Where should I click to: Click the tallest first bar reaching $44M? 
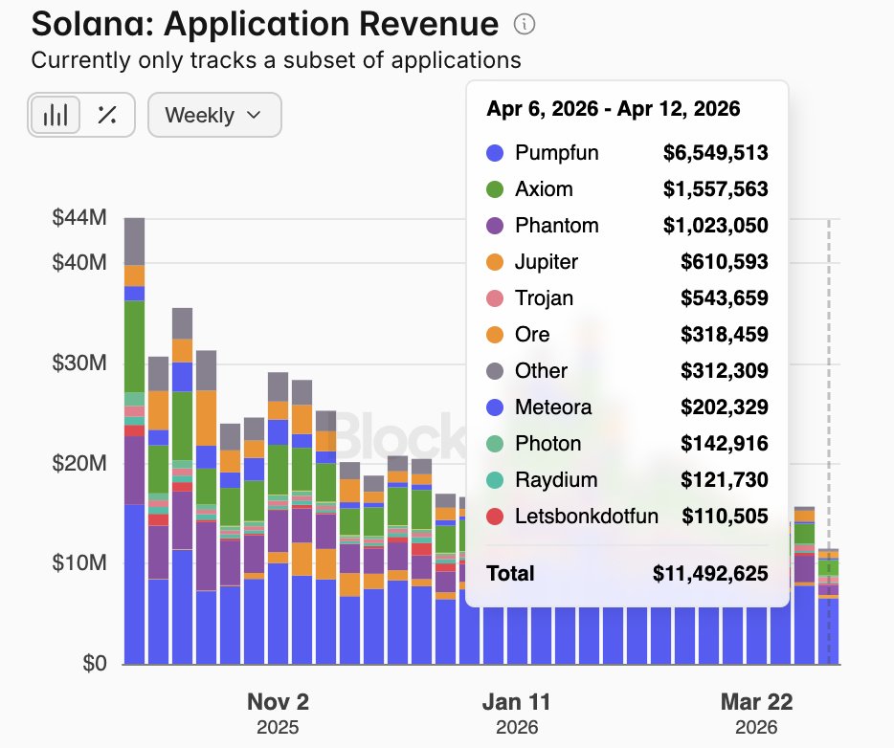134,440
